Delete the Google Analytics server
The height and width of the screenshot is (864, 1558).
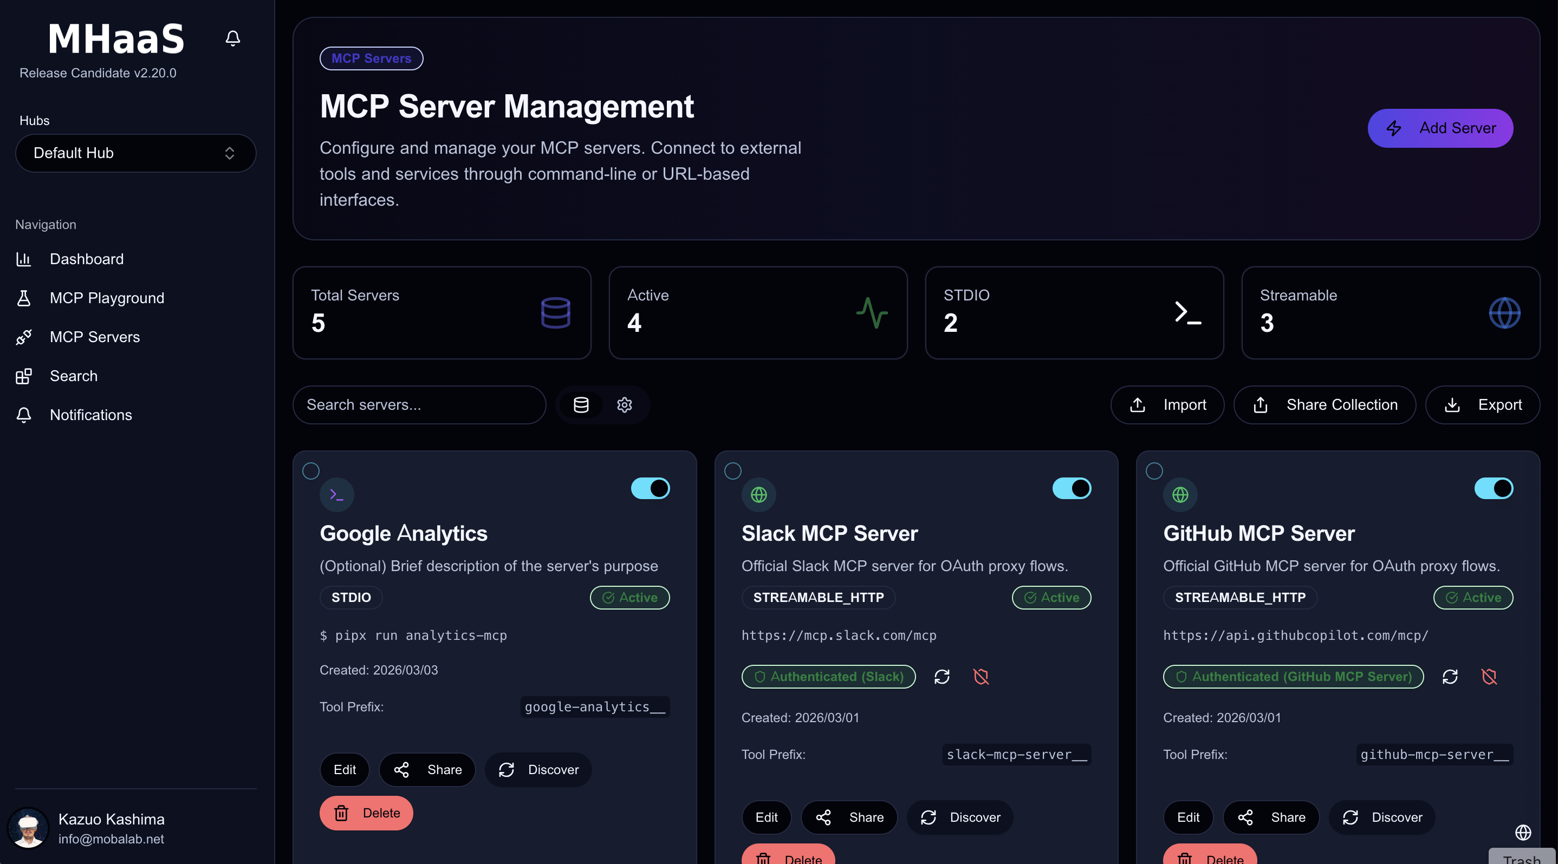[366, 813]
